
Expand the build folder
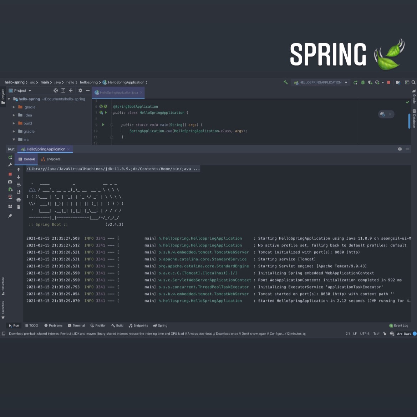point(14,123)
